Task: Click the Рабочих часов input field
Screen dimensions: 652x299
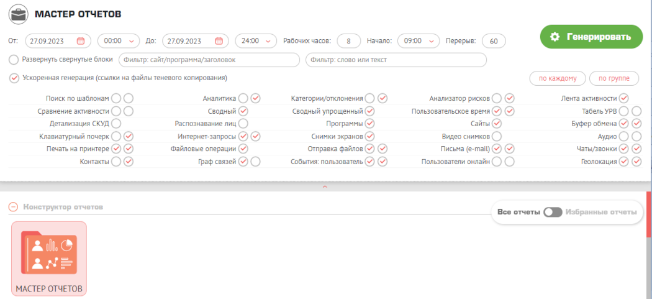Action: point(349,41)
